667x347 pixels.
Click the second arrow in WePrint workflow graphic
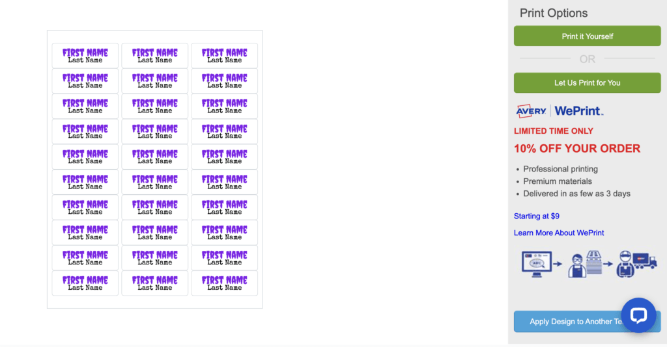click(x=608, y=264)
